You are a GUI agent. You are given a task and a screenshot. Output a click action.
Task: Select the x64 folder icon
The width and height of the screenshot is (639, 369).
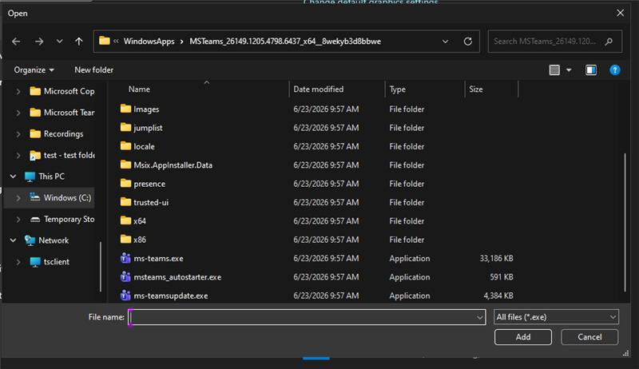125,220
